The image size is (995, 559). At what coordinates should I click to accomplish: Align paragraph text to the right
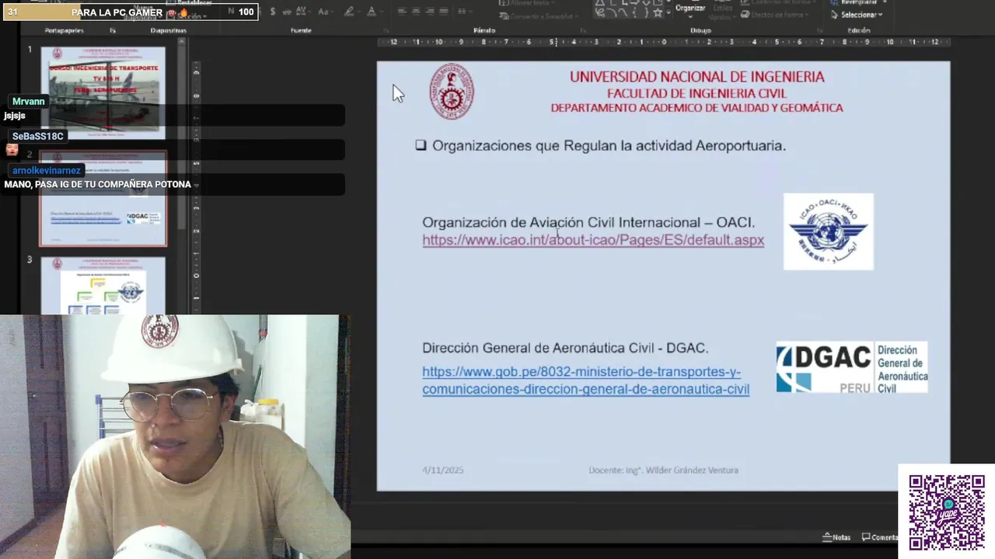tap(431, 12)
